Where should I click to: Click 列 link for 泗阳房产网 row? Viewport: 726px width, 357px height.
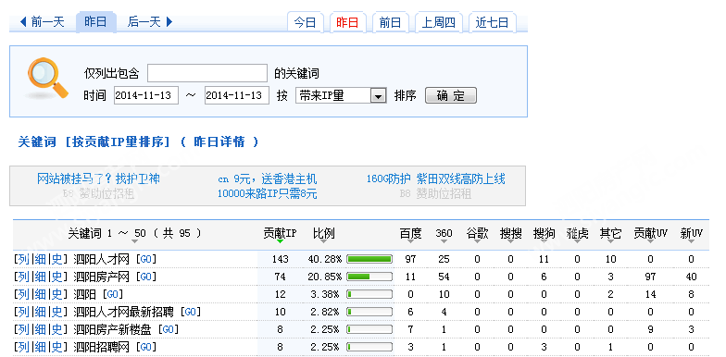24,277
